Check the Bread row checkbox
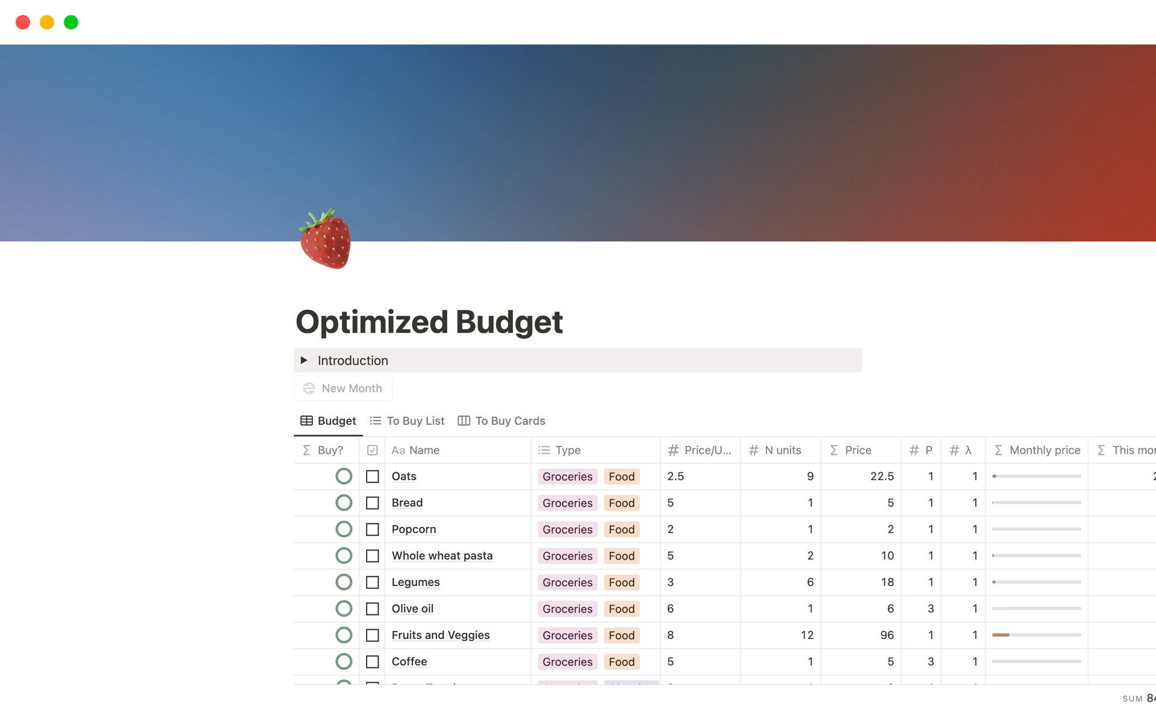 [x=373, y=503]
